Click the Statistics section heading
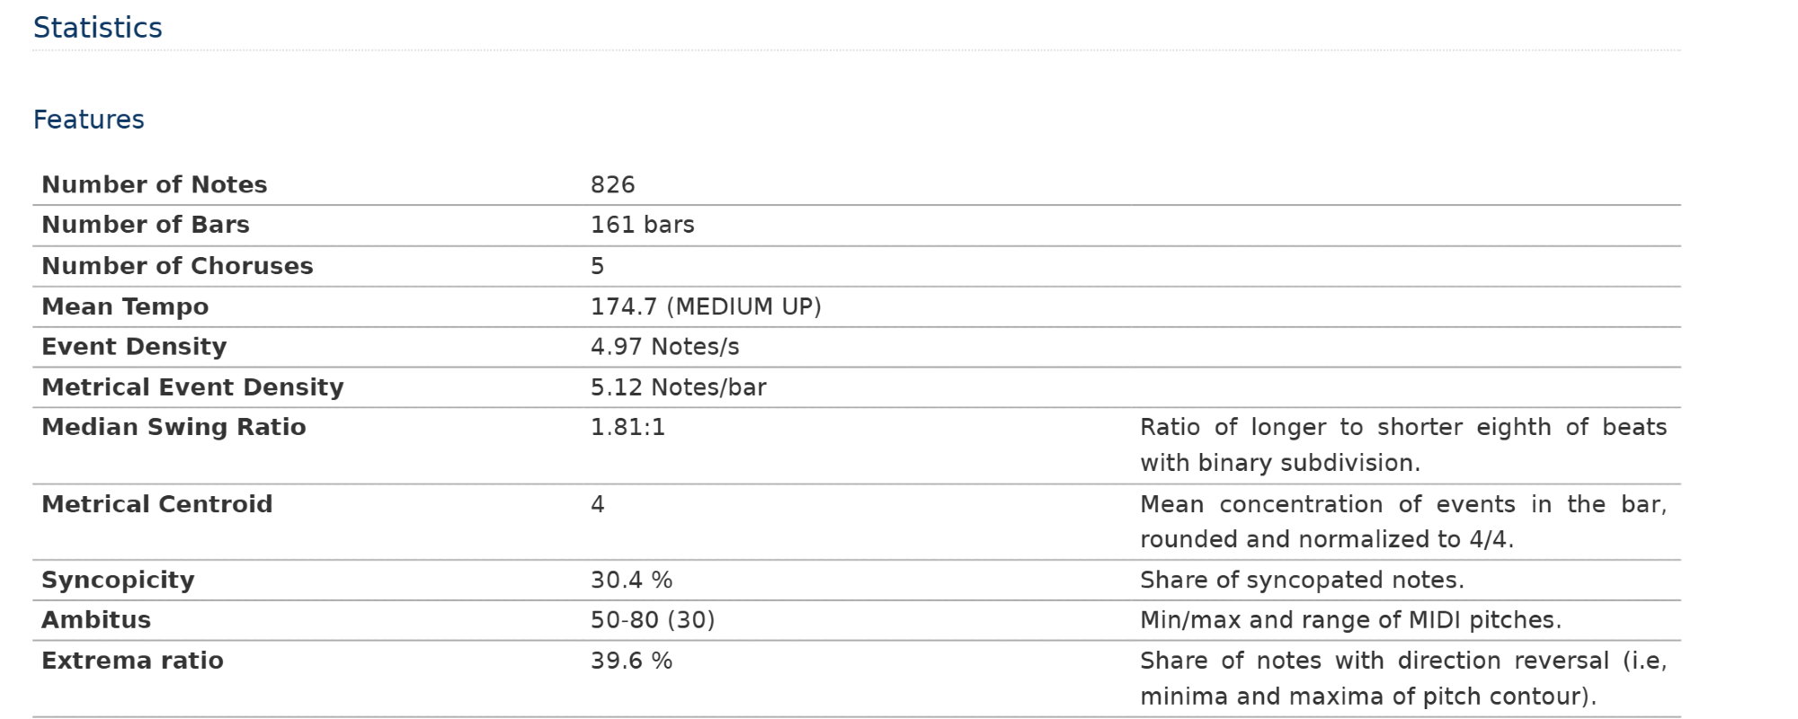Viewport: 1798px width, 719px height. [98, 28]
